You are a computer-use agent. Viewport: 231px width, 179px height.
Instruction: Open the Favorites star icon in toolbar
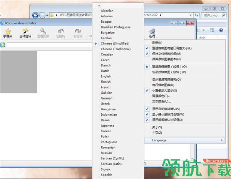tap(8, 31)
